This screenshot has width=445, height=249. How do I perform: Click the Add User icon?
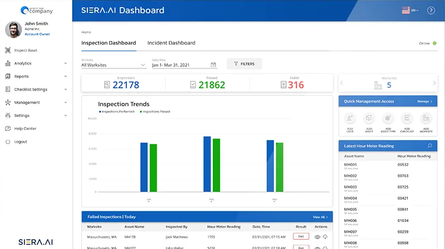point(351,119)
